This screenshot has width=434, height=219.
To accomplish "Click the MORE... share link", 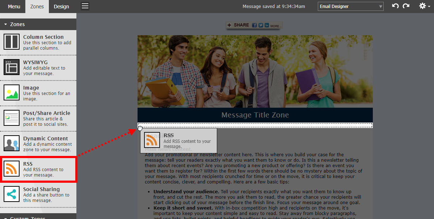I will coord(276,26).
